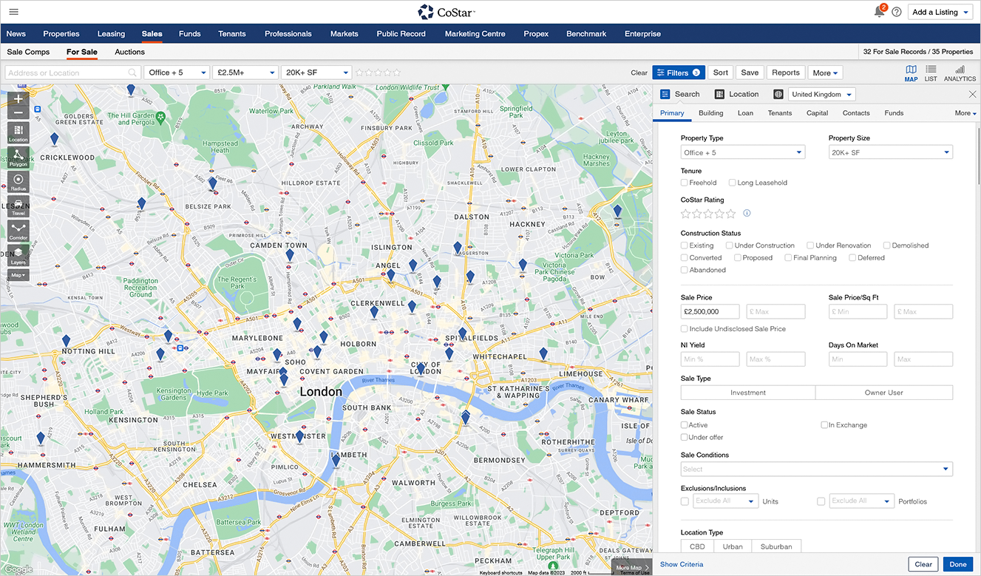The image size is (981, 576).
Task: Open Property Type dropdown in panel
Action: [x=743, y=152]
